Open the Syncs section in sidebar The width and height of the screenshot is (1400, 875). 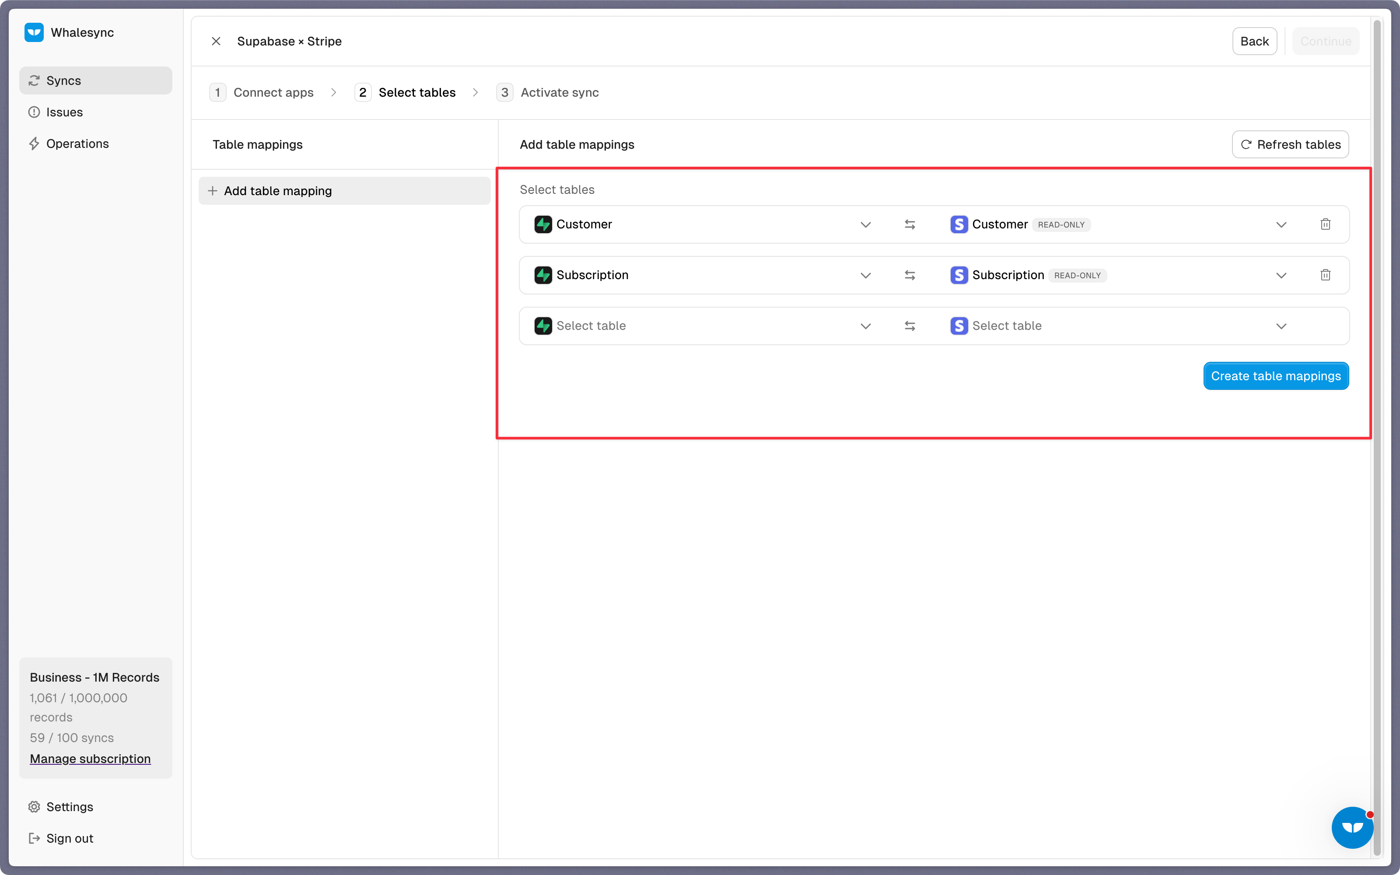point(95,80)
